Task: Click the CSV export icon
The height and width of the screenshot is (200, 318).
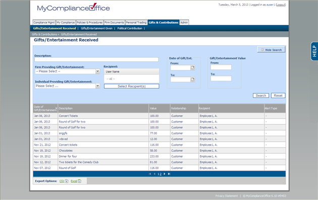Action: coord(67,181)
